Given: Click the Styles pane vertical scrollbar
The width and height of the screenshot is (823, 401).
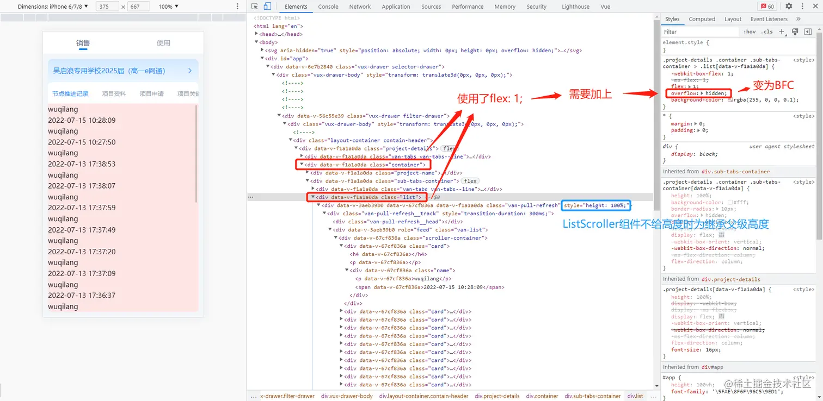Looking at the screenshot, I should point(819,136).
